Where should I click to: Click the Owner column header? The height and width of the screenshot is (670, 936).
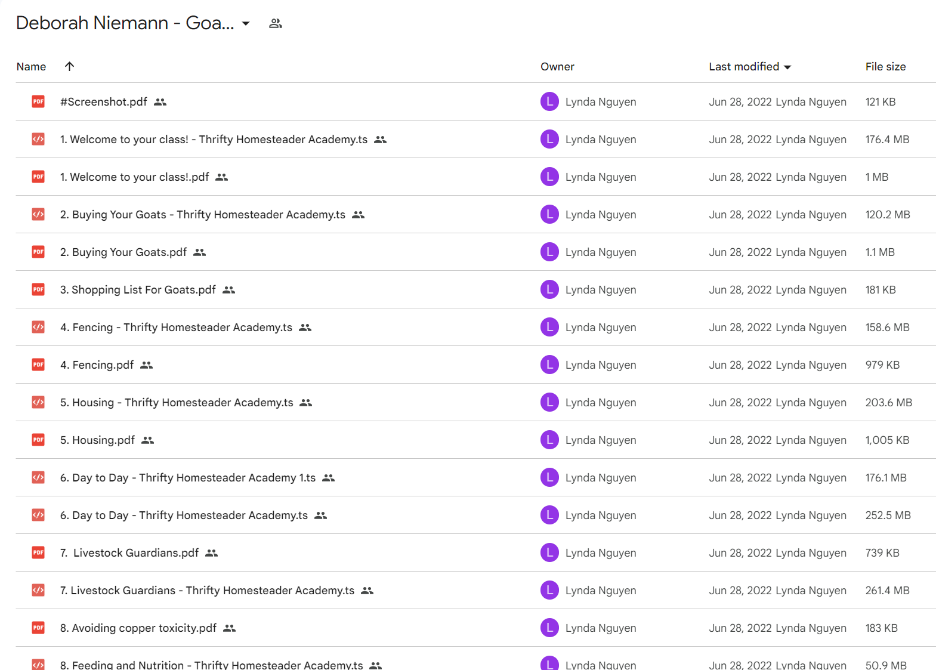(557, 67)
